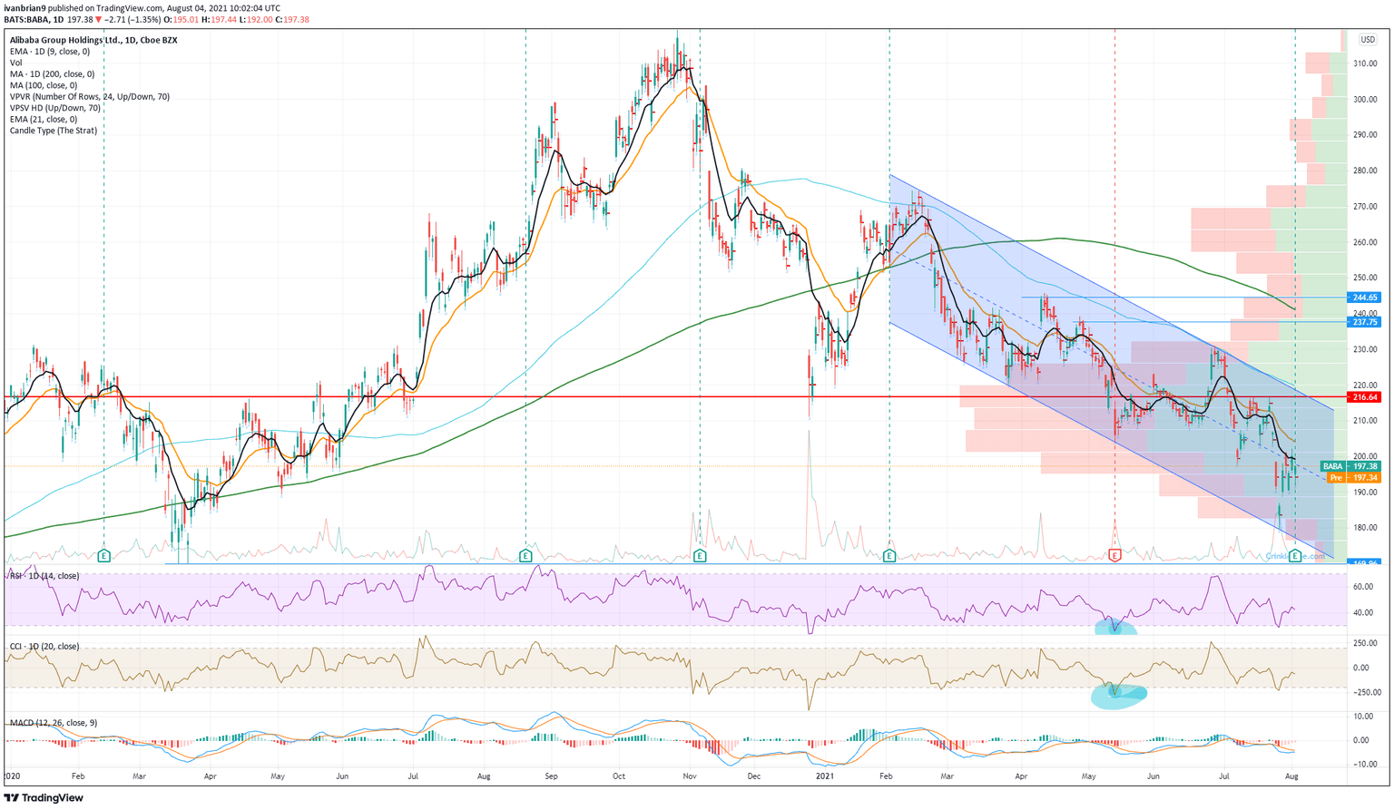Open the USD currency selector
Viewport: 1394px width, 810px height.
[1368, 40]
